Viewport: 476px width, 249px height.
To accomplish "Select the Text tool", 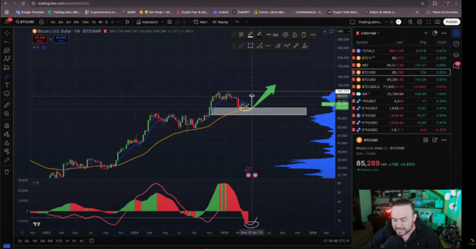I will (x=7, y=85).
